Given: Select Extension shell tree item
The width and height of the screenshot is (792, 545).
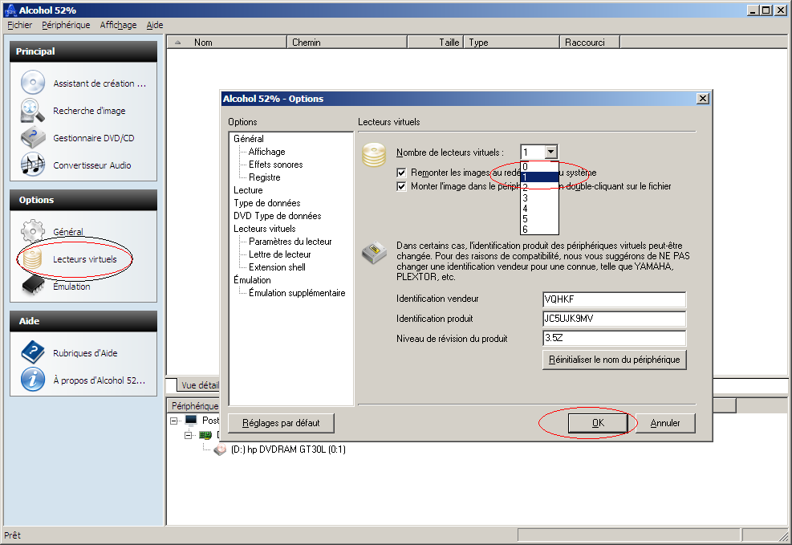Looking at the screenshot, I should [x=277, y=267].
